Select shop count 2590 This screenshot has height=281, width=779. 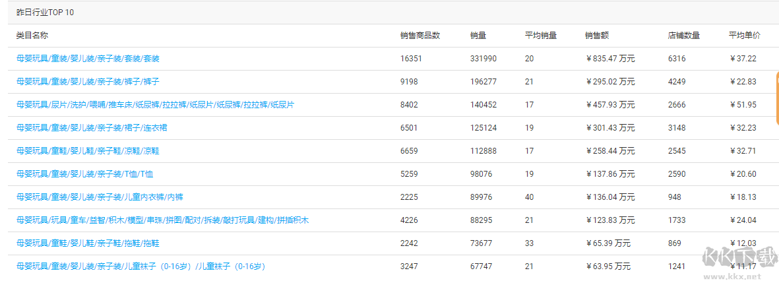677,173
